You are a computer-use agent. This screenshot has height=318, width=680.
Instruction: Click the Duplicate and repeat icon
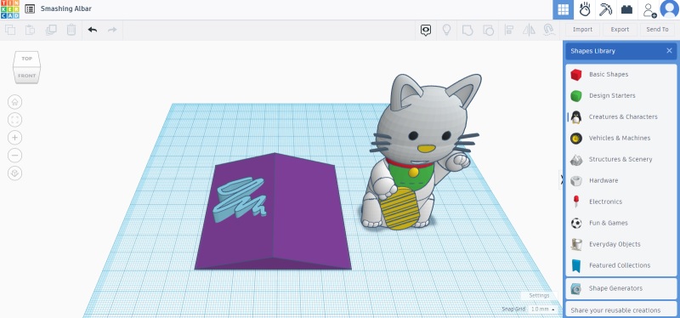point(51,30)
